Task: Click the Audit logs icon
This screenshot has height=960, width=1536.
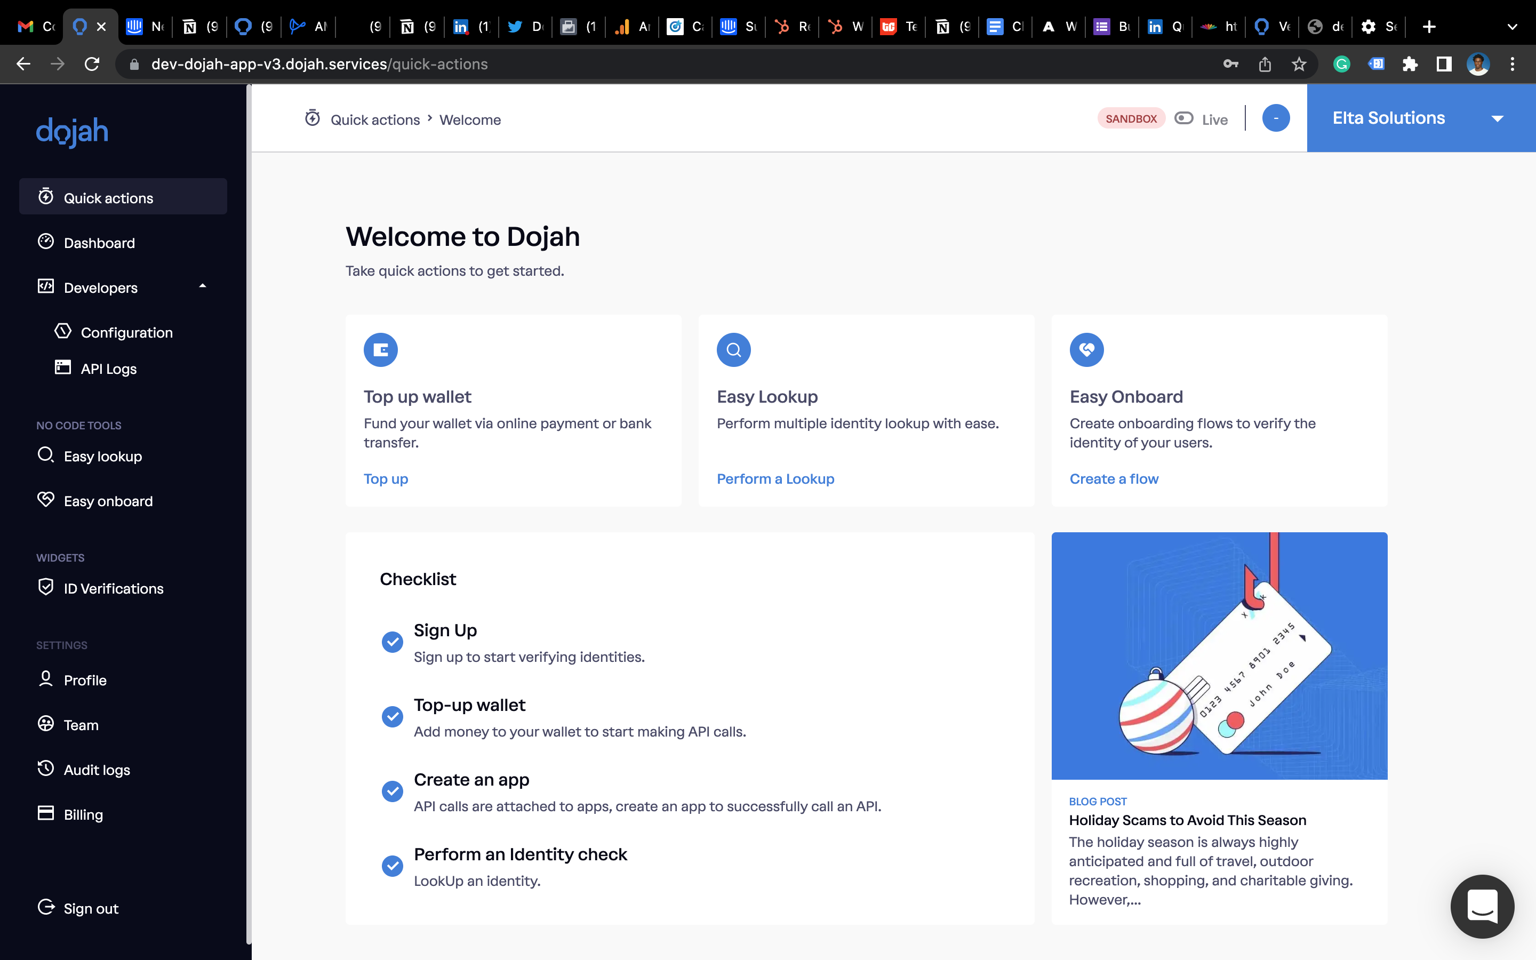Action: [45, 769]
